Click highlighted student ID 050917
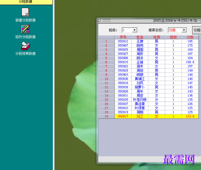The image size is (201, 170). (123, 116)
